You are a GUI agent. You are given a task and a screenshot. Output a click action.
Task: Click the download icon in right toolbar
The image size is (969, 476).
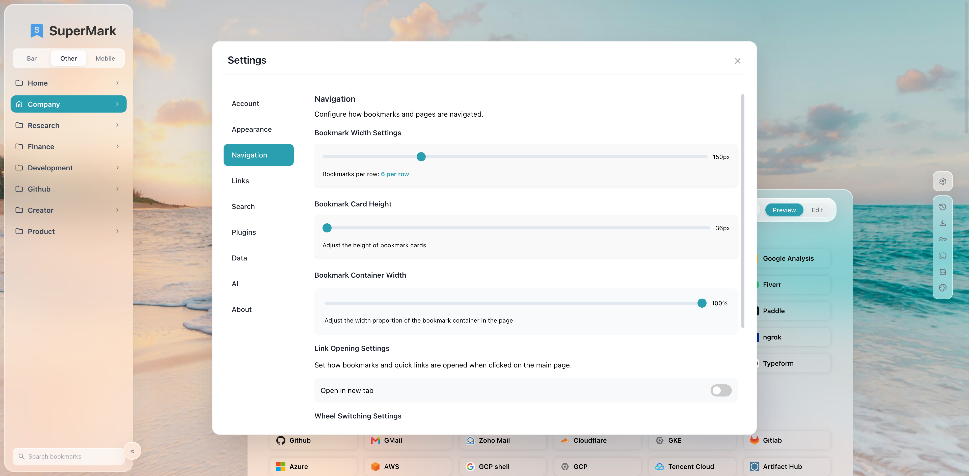pos(942,223)
